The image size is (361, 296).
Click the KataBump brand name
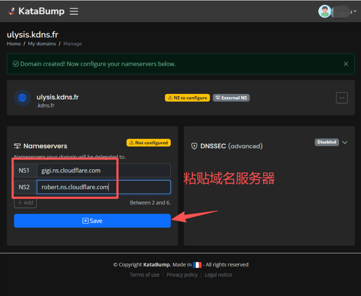(41, 11)
